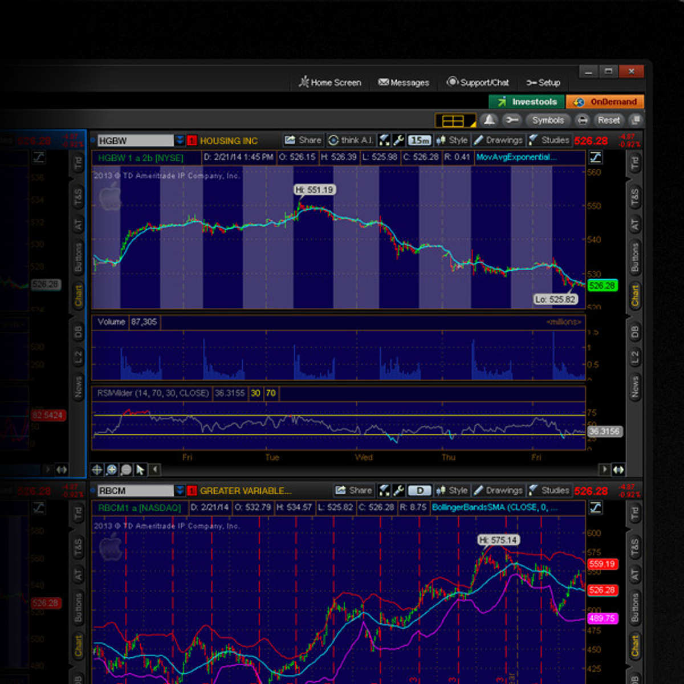
Task: Click the RSI overbought value 70
Action: 271,393
